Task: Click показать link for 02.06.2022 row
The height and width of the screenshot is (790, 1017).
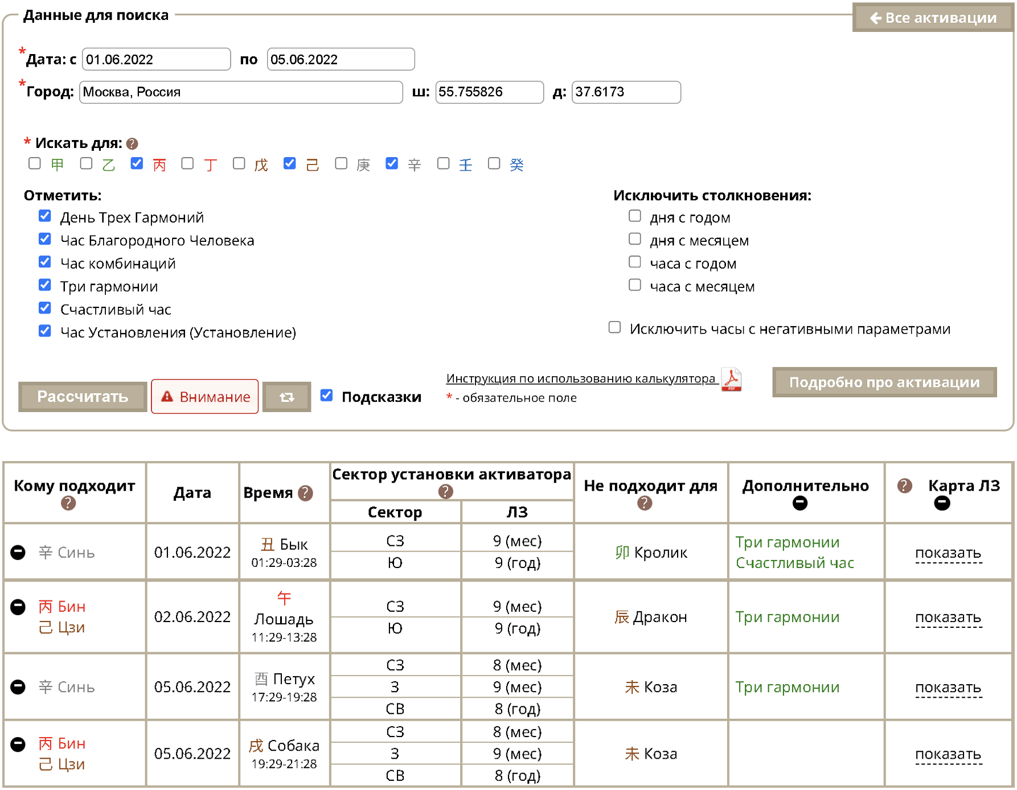Action: [948, 617]
